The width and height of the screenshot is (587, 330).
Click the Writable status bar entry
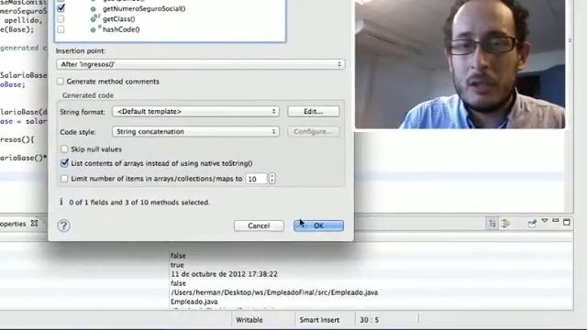249,320
